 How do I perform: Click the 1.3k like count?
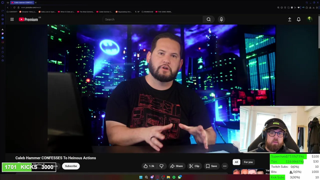pyautogui.click(x=152, y=166)
